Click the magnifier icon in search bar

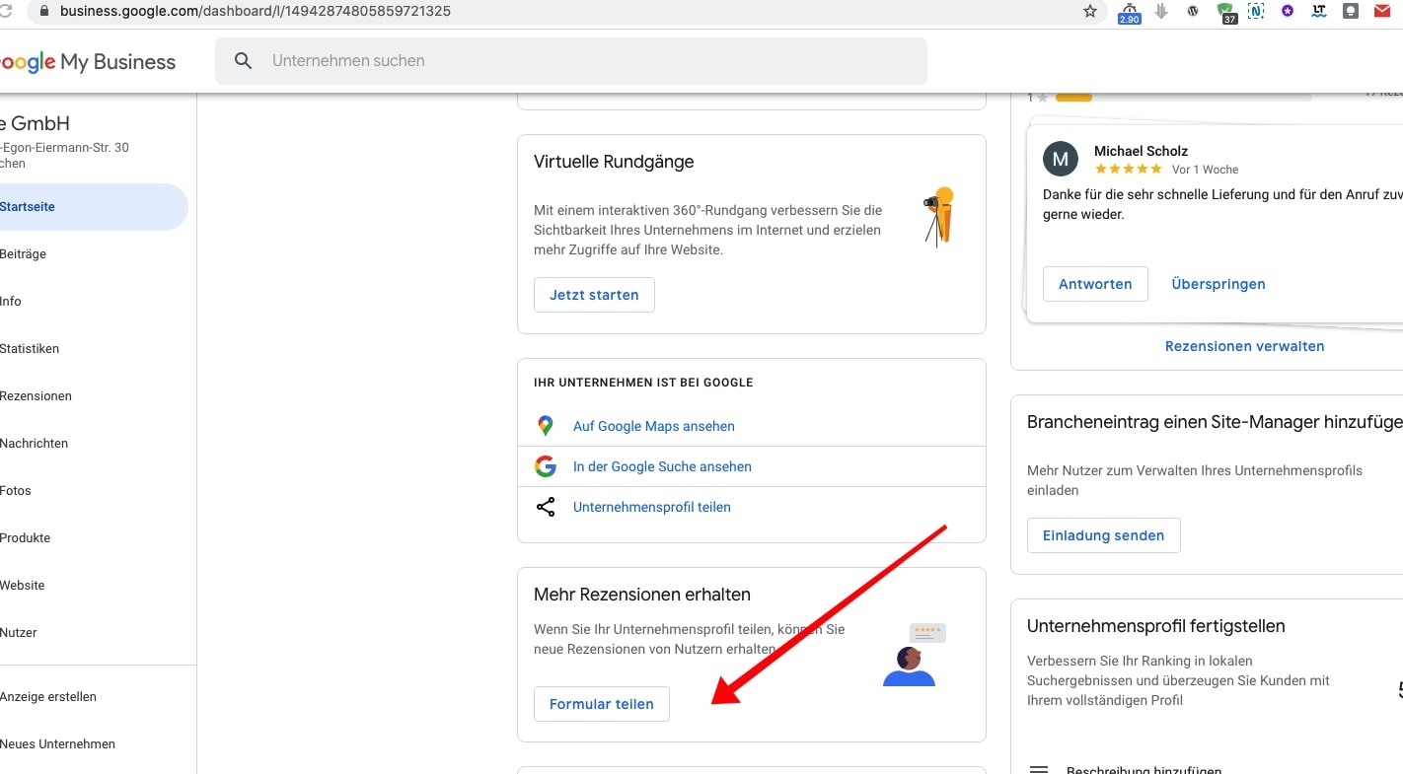(244, 61)
